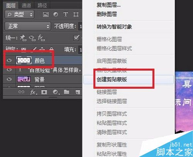Click the add layer mask icon
Viewport: 193px width, 157px height.
click(x=44, y=92)
